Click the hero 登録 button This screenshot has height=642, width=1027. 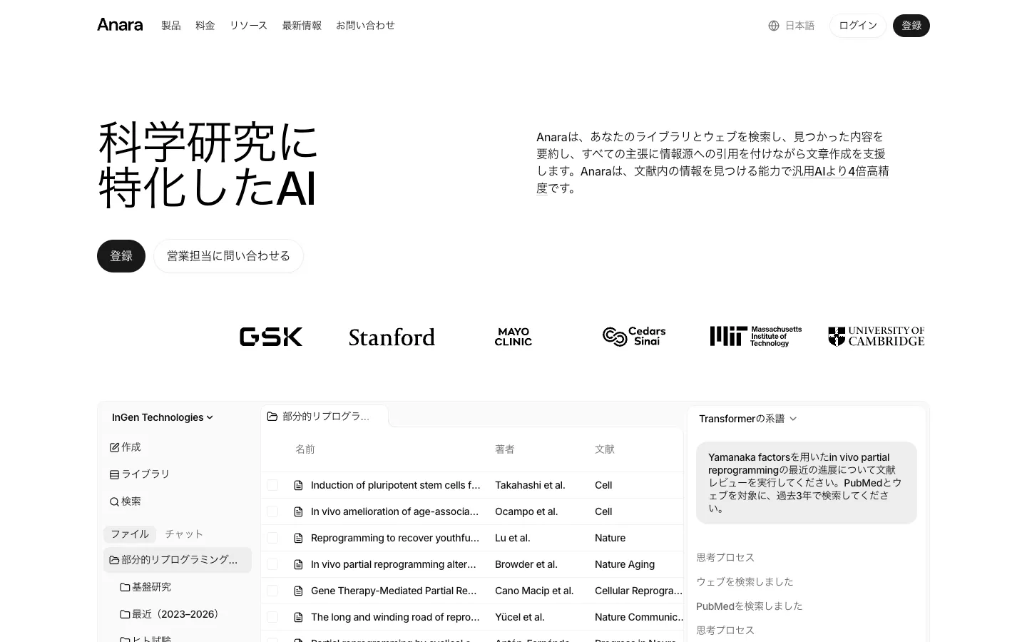pyautogui.click(x=121, y=256)
